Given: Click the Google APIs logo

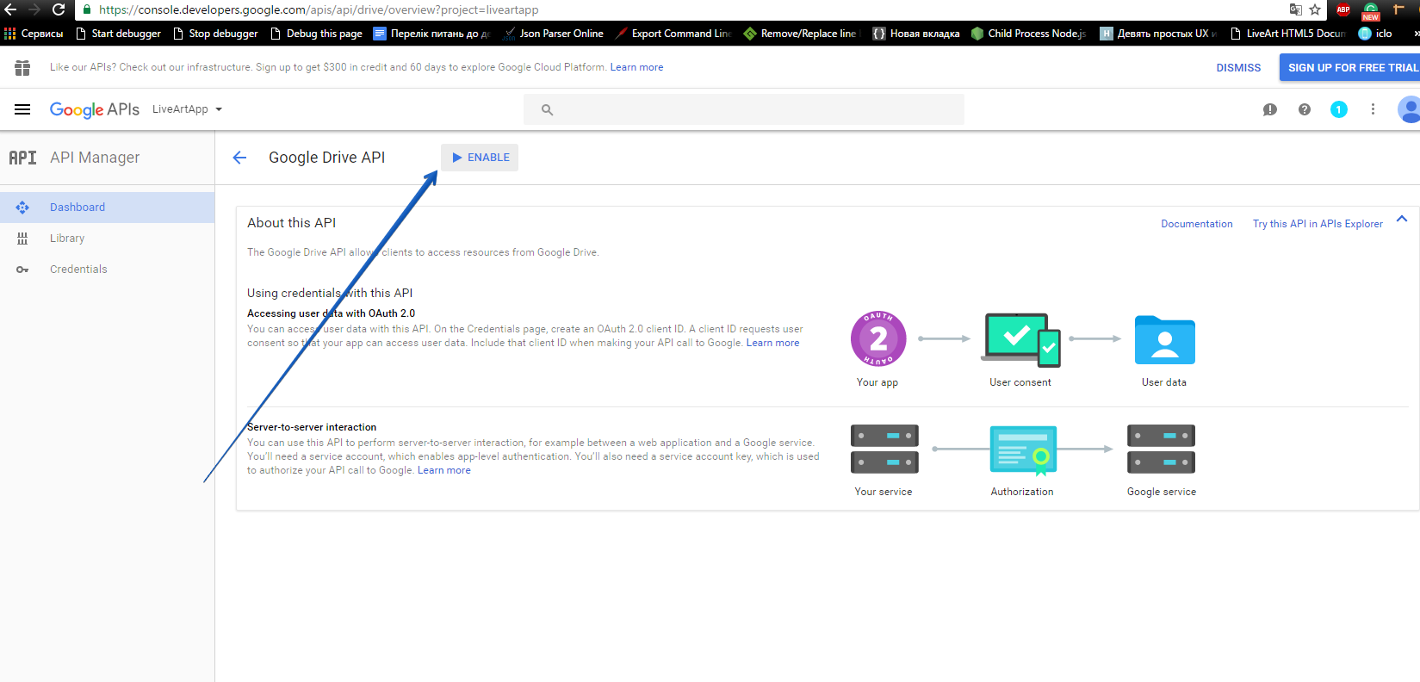Looking at the screenshot, I should pyautogui.click(x=95, y=109).
